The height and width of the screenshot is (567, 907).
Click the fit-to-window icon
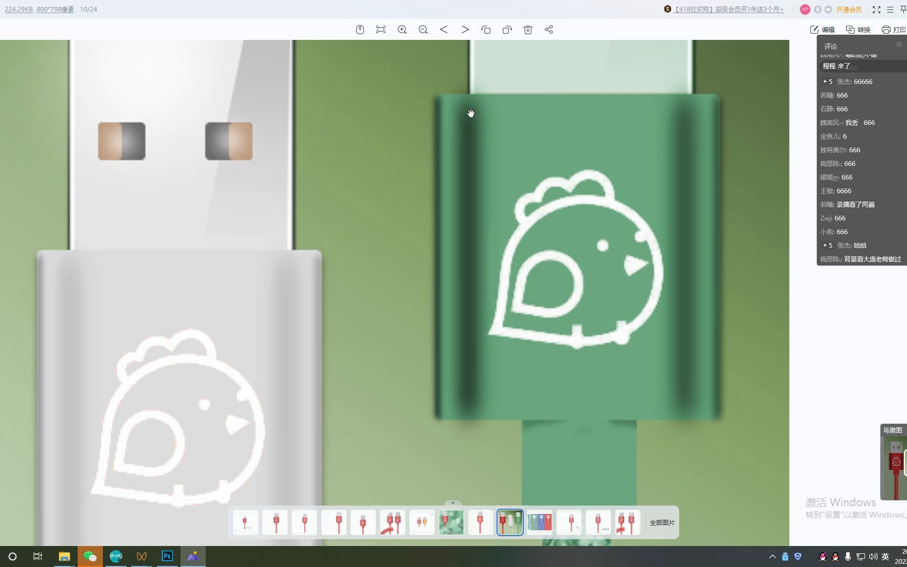click(x=381, y=30)
